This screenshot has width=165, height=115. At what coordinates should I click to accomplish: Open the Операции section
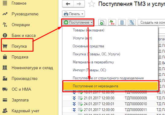(21, 25)
